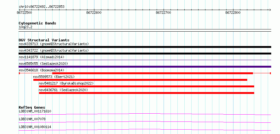
Task: Select the 10q23.2 cytogenetic band label
Action: coord(25,27)
